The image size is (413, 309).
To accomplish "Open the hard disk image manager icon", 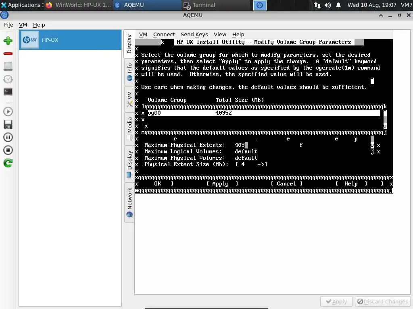I will 8,66.
